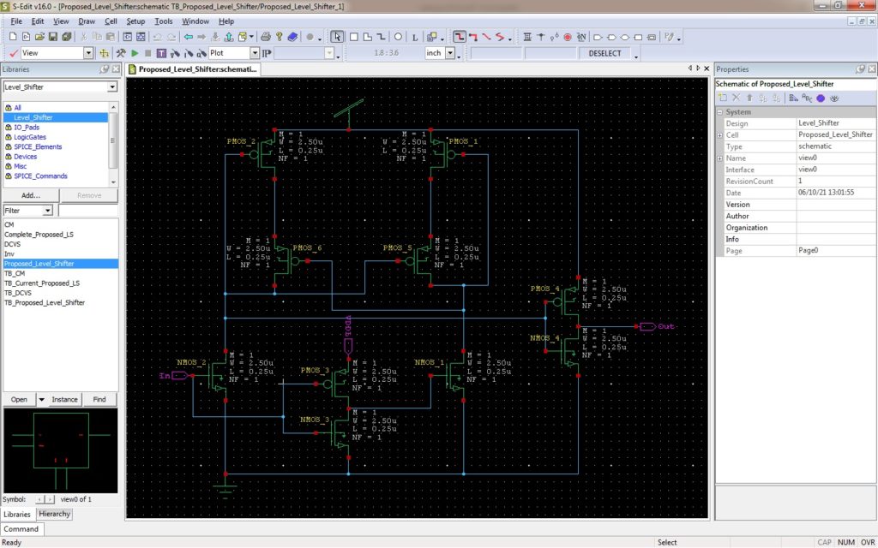878x548 pixels.
Task: Open the Setup menu
Action: (x=135, y=21)
